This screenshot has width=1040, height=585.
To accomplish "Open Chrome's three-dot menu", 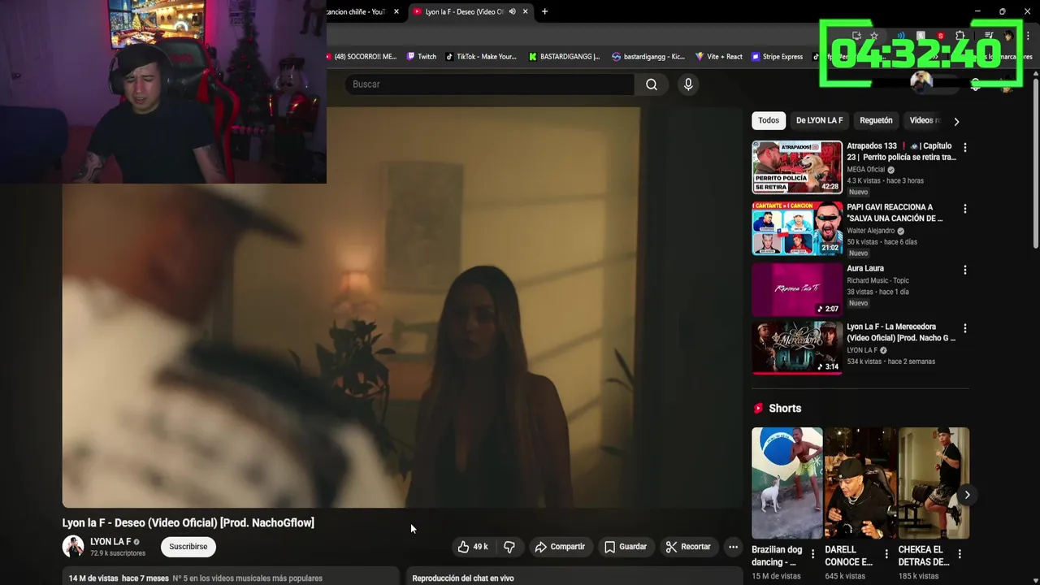I will coord(1029,36).
